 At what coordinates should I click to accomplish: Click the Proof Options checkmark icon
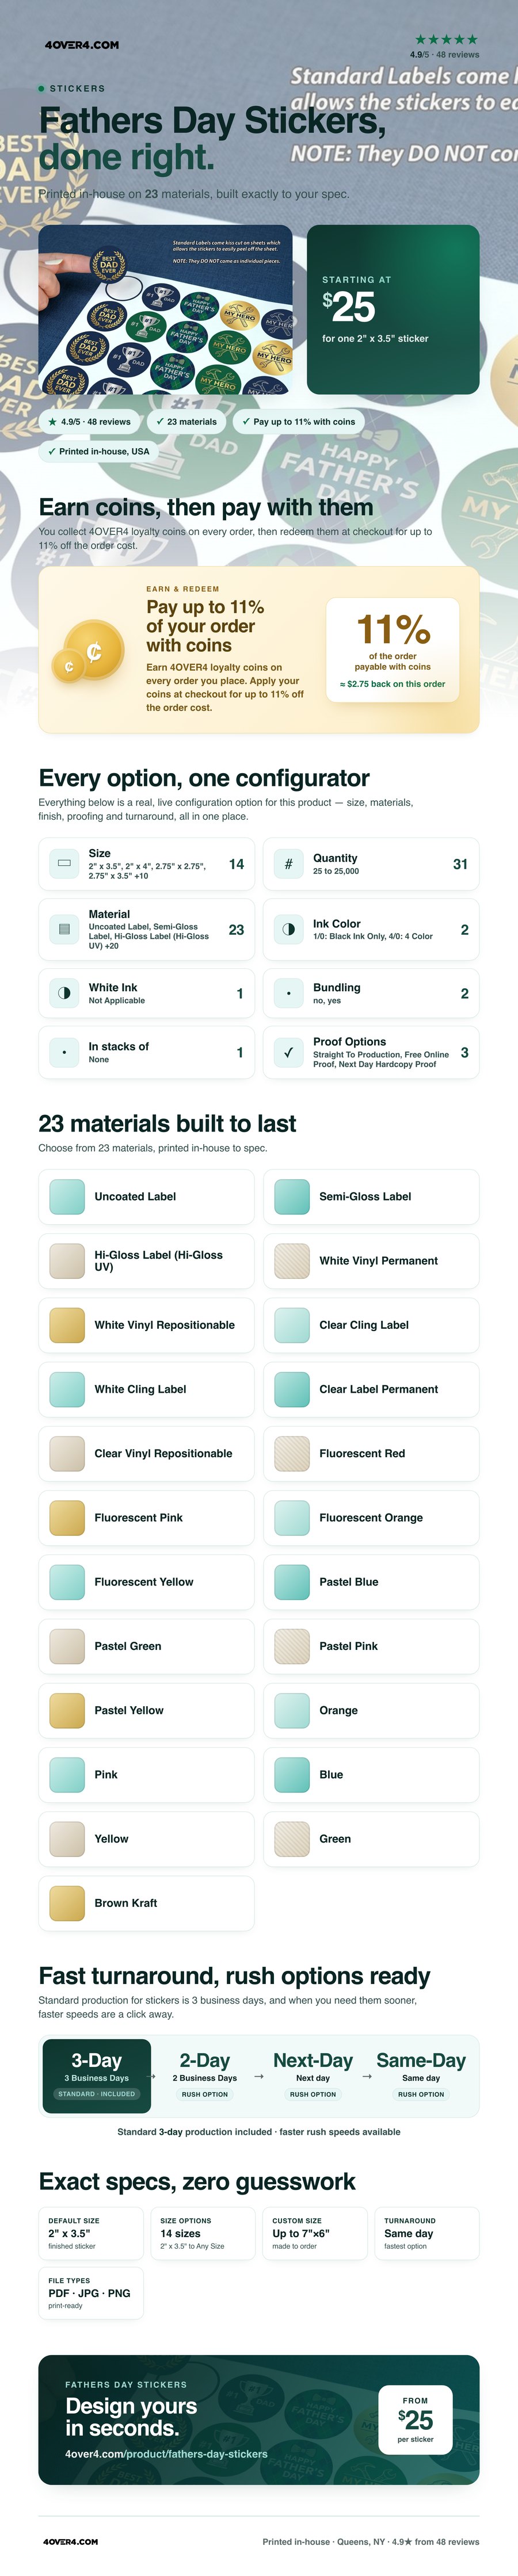(x=288, y=1052)
